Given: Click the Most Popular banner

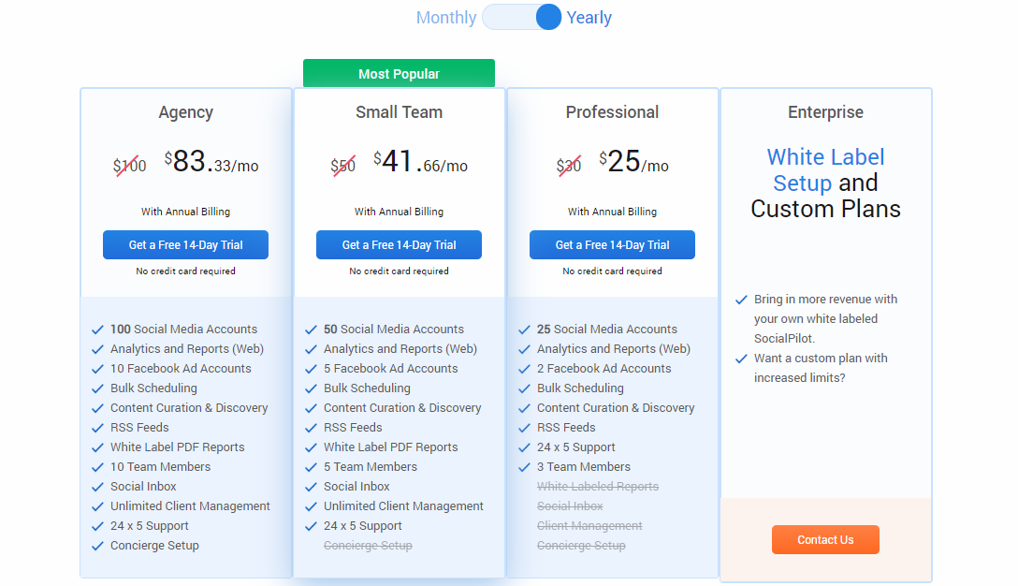Looking at the screenshot, I should pyautogui.click(x=399, y=73).
